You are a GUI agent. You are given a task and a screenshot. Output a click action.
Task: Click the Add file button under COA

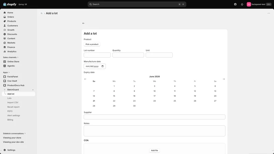coord(154,150)
